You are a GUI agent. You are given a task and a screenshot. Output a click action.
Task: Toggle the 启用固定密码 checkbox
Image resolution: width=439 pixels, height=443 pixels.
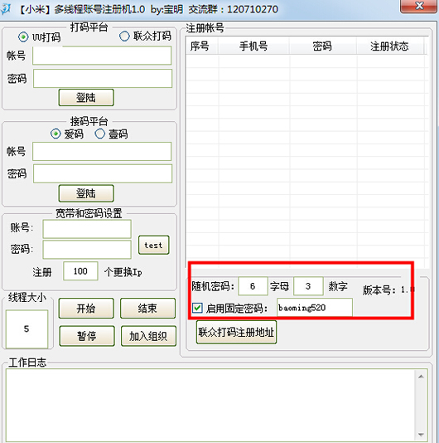coord(197,308)
